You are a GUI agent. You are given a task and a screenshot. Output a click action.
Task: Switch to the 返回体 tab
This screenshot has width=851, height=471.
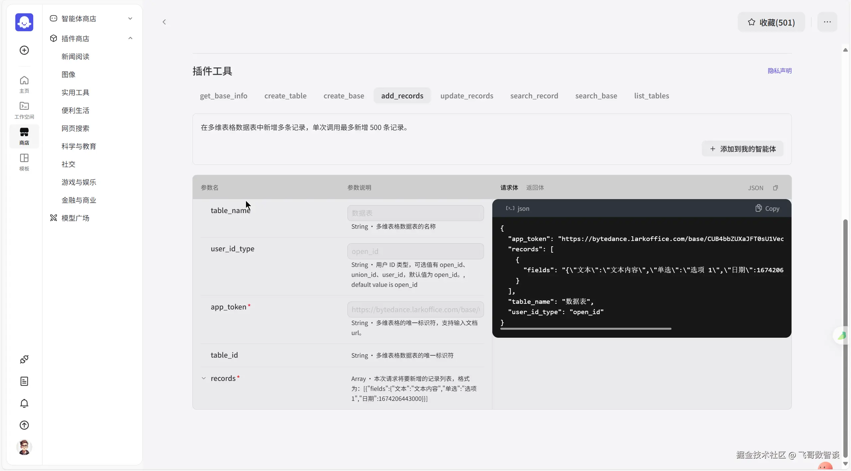click(x=535, y=187)
